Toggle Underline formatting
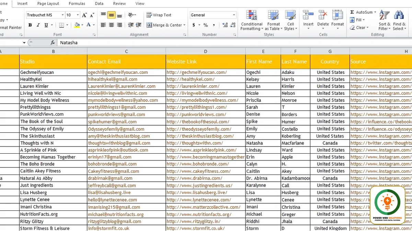This screenshot has height=231, width=412. click(46, 25)
